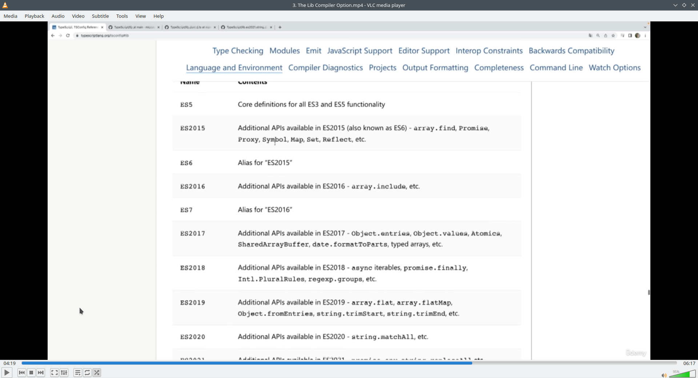Expand the Audio menu

point(58,16)
